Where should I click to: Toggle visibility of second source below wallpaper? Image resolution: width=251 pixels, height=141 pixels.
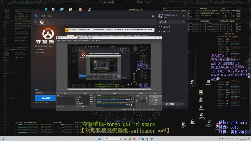(91, 97)
